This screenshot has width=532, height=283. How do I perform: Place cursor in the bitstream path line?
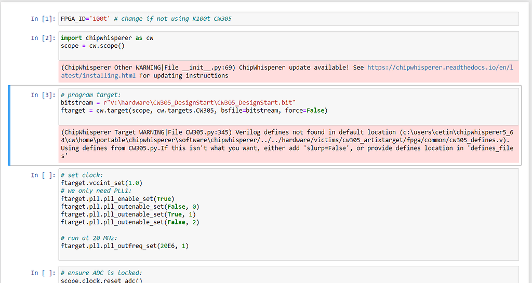(x=178, y=103)
